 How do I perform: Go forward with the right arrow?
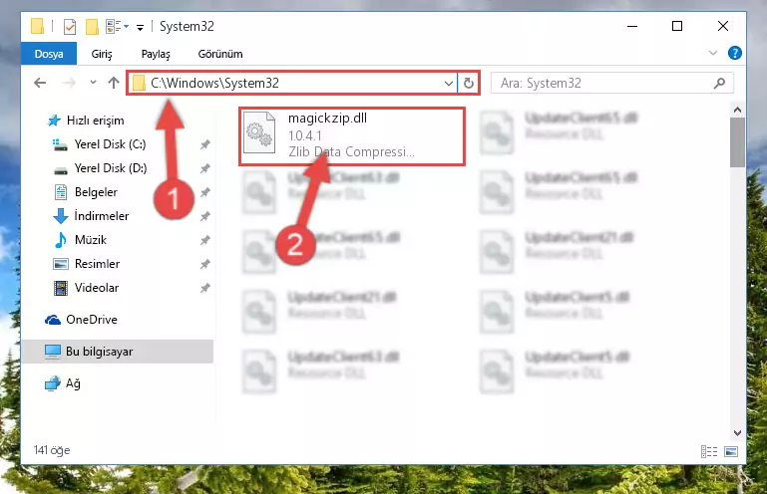(x=69, y=83)
